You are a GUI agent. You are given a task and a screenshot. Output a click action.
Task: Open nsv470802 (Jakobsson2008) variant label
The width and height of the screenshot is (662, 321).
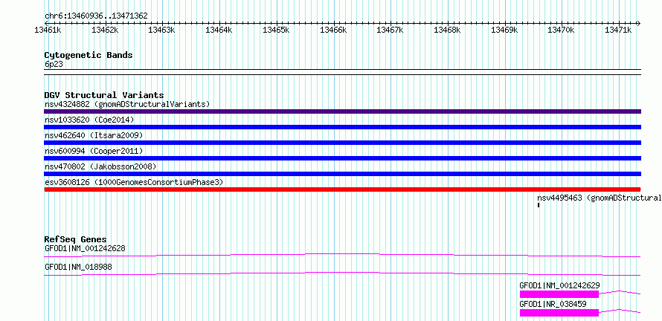pyautogui.click(x=100, y=166)
